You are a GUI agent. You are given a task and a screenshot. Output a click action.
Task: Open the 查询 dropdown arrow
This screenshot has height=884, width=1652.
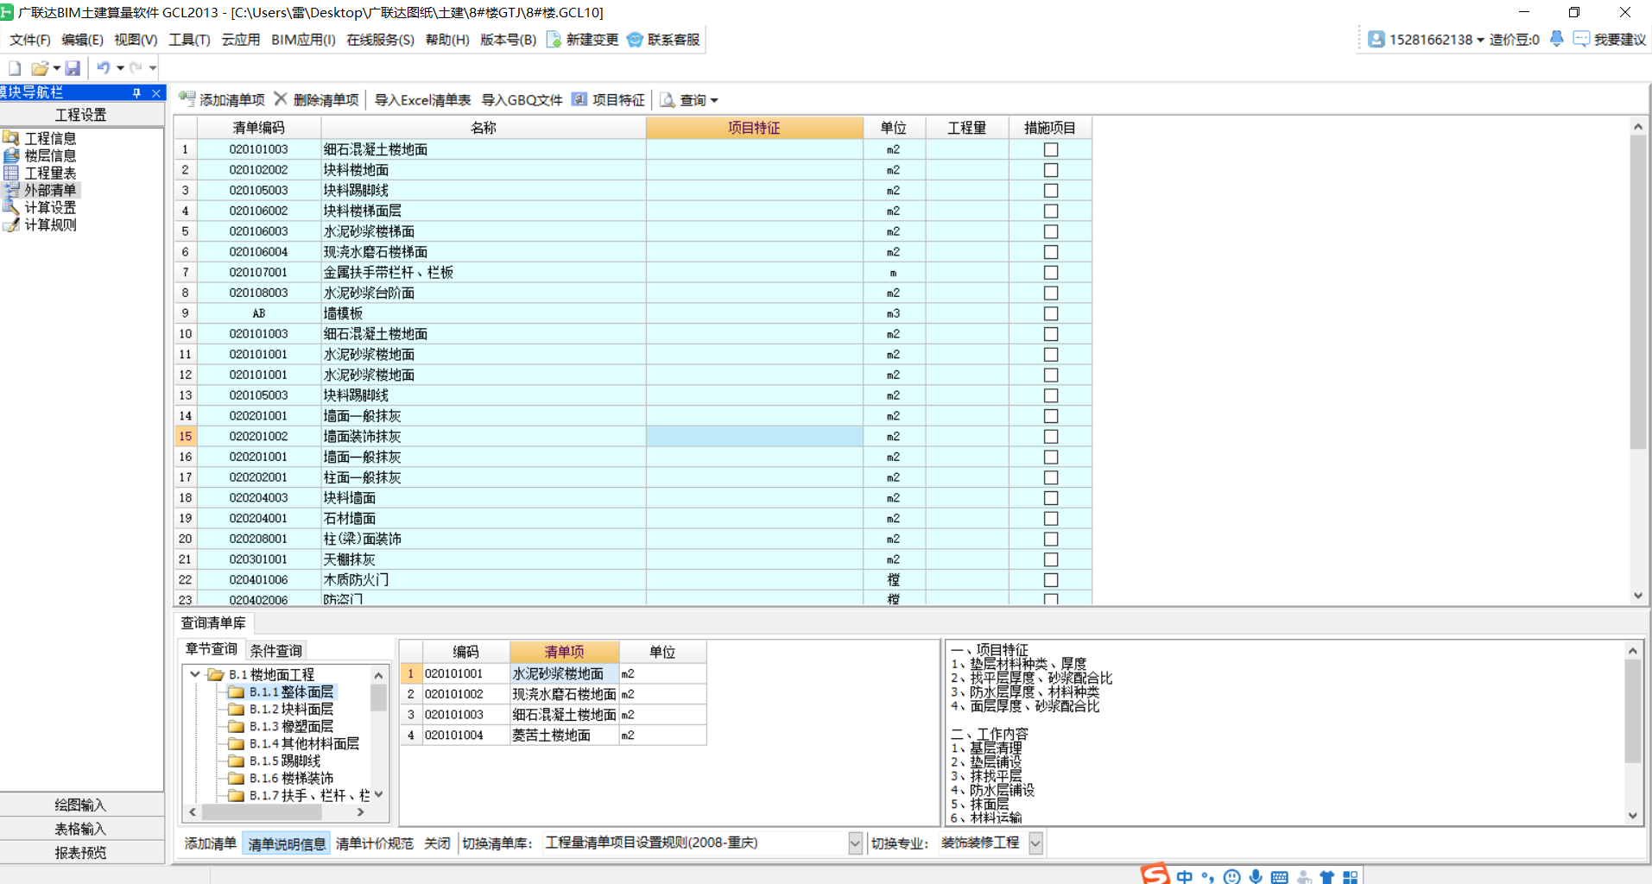714,101
